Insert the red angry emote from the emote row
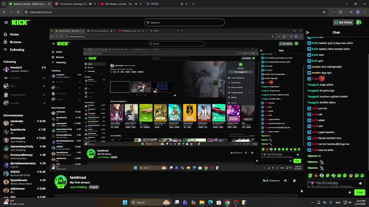Image resolution: width=369 pixels, height=207 pixels. coord(316,176)
